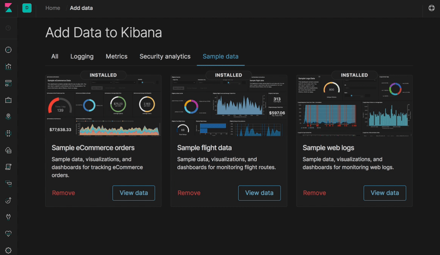Click the web logs dashboard thumbnail
This screenshot has width=440, height=255.
pos(354,106)
